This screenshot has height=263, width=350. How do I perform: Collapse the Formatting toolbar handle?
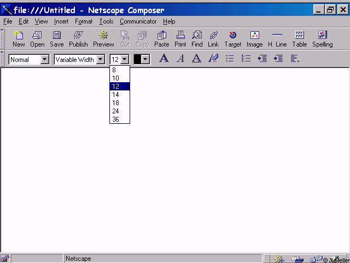click(x=2, y=59)
